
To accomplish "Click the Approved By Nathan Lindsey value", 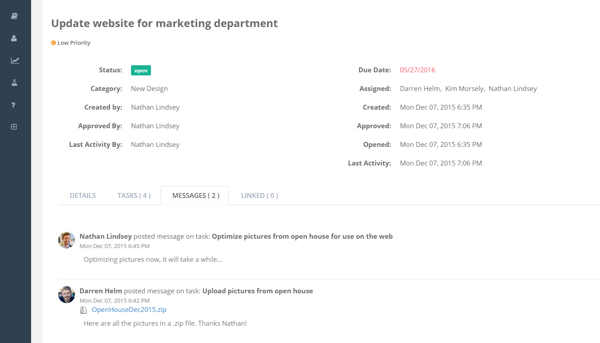I will (x=155, y=126).
